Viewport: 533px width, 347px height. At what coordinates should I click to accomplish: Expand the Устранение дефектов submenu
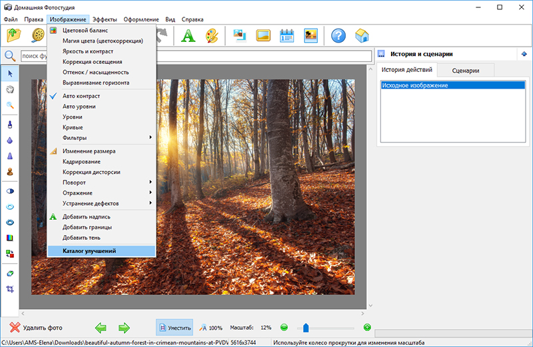coord(101,203)
